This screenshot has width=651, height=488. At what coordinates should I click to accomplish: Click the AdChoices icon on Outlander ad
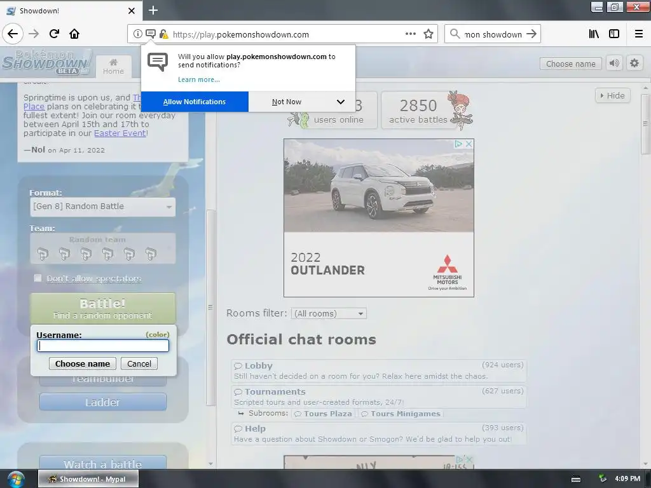[458, 144]
